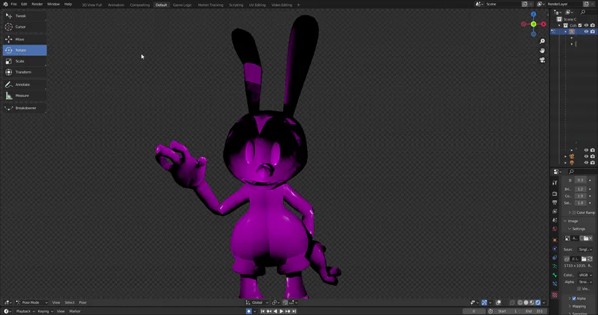Open the Alpha Straight dropdown
Viewport: 598px width, 315px height.
[x=585, y=282]
